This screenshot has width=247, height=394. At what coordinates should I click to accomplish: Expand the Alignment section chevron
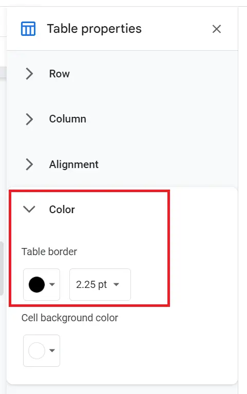(29, 164)
